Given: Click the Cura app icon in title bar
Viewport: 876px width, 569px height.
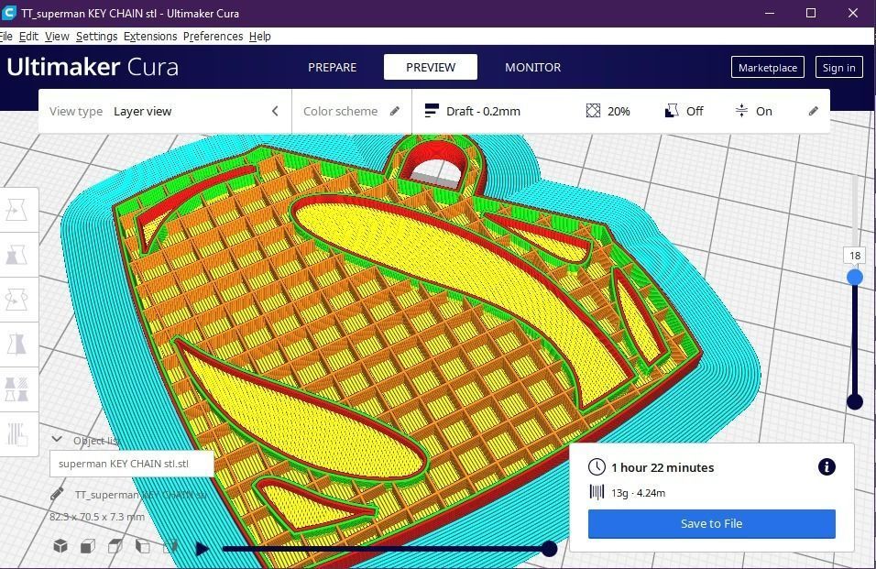Looking at the screenshot, I should coord(8,12).
